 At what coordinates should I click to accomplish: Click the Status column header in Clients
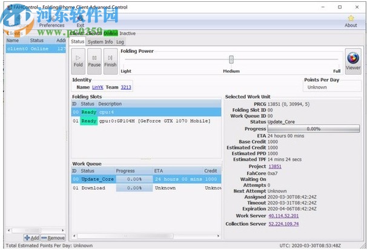coord(37,40)
